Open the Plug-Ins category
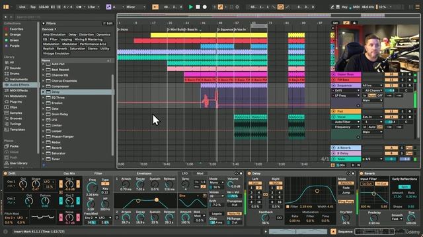The image size is (423, 237). pyautogui.click(x=16, y=102)
